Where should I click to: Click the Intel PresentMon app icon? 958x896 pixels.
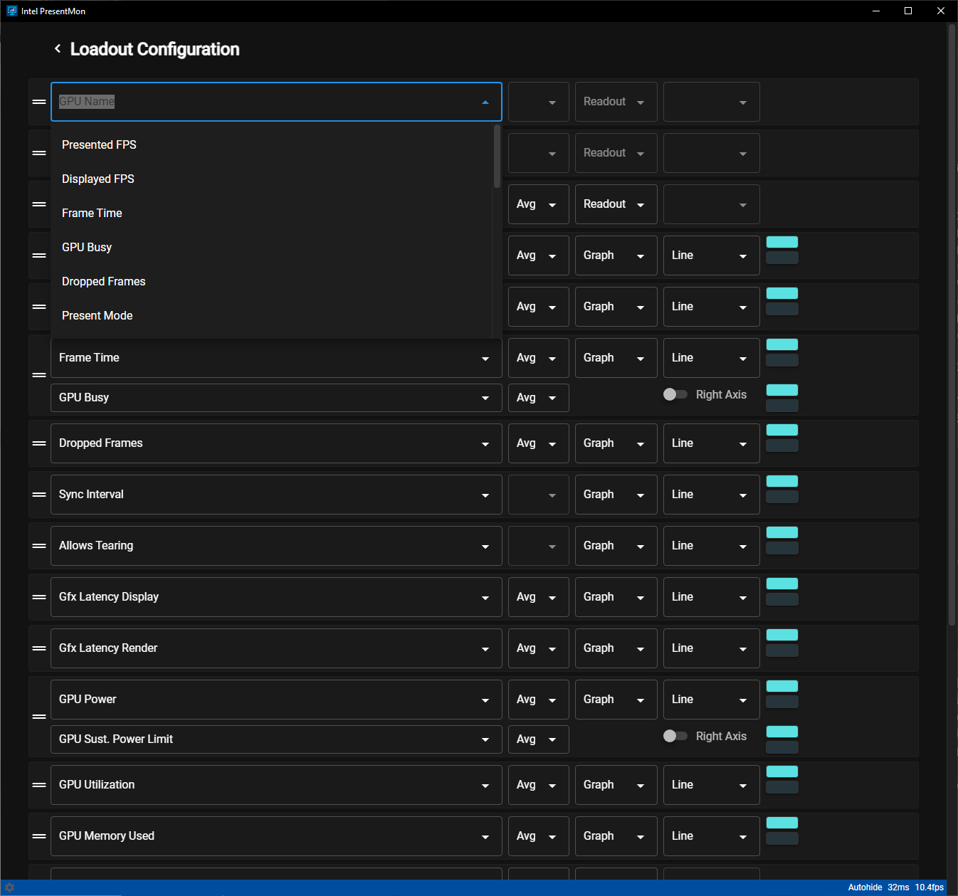[x=11, y=11]
